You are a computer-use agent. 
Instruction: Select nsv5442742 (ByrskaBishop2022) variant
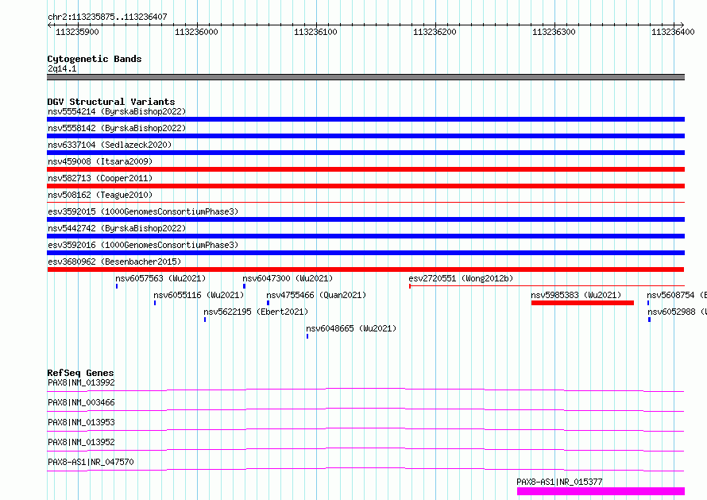tap(117, 228)
